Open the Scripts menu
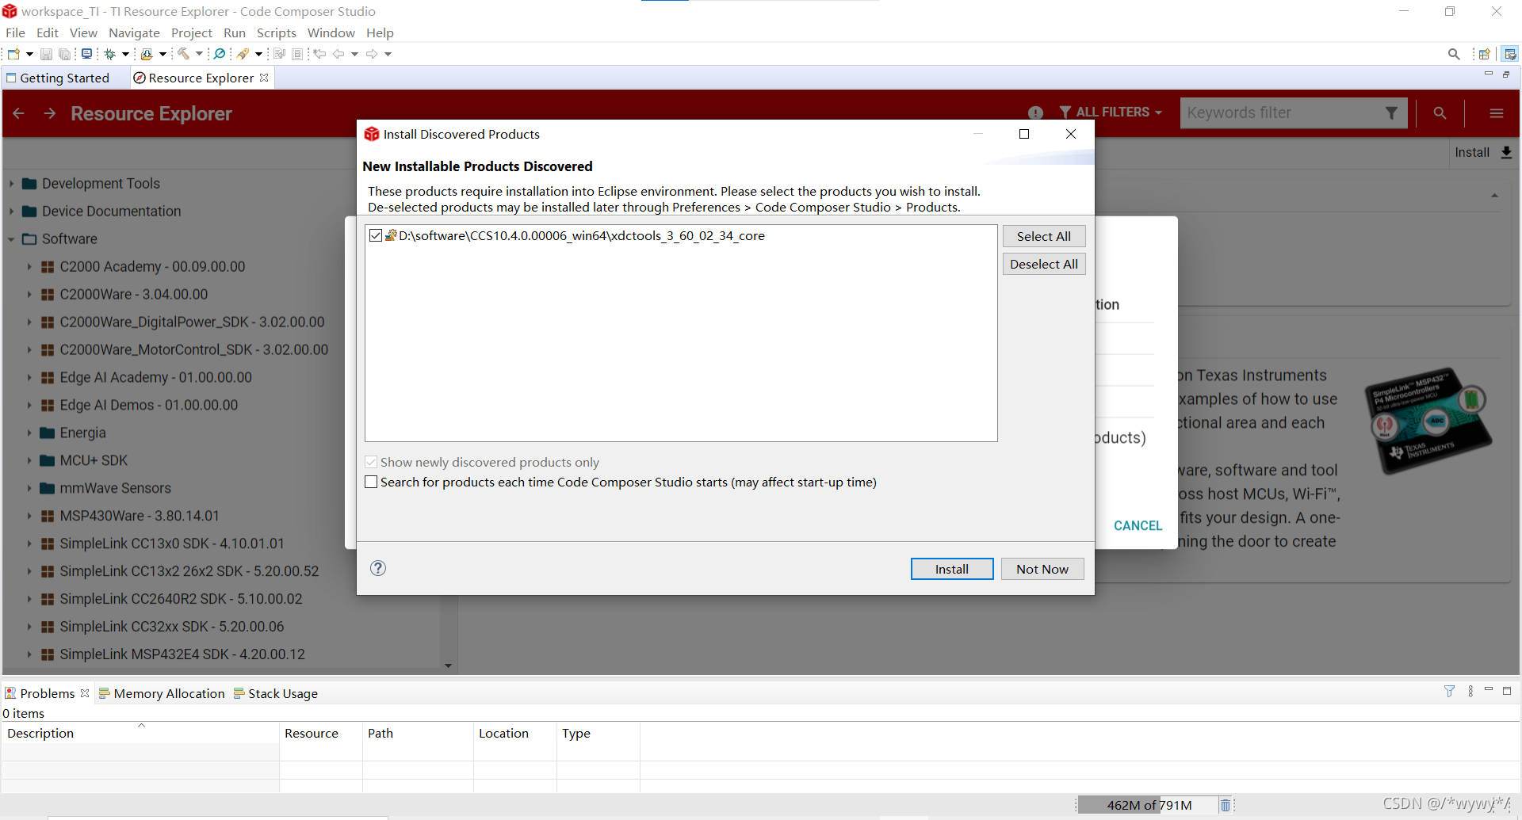This screenshot has height=820, width=1522. coord(276,32)
